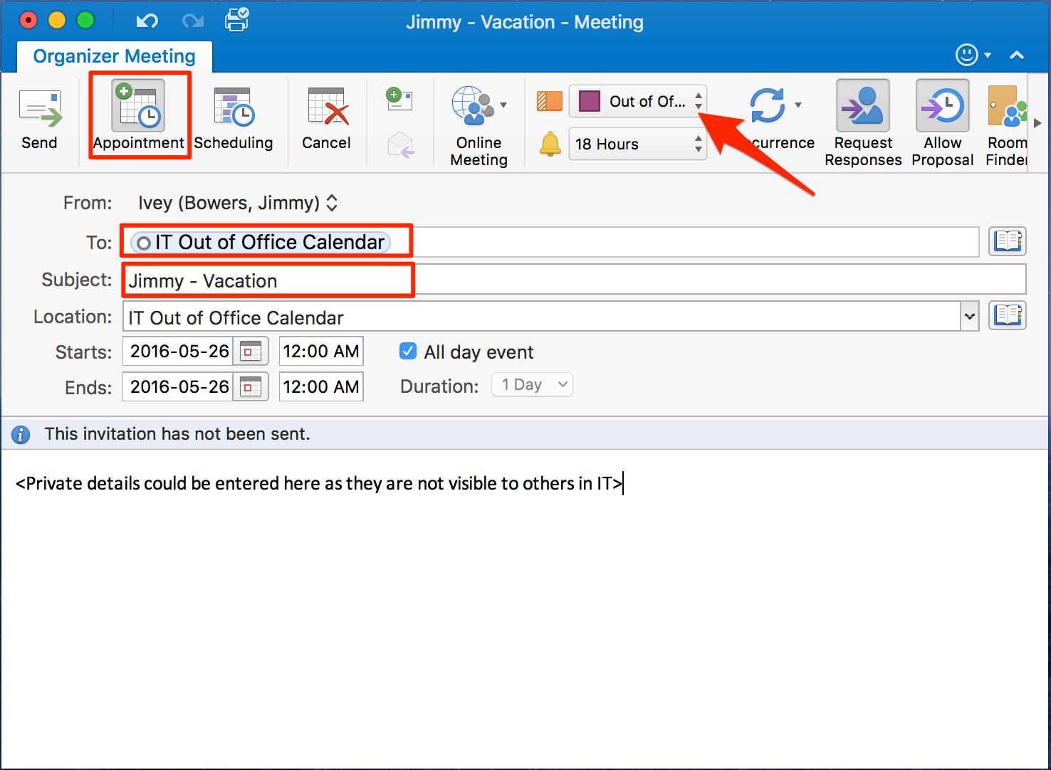Image resolution: width=1051 pixels, height=770 pixels.
Task: Open the Room Finder
Action: [x=1007, y=122]
